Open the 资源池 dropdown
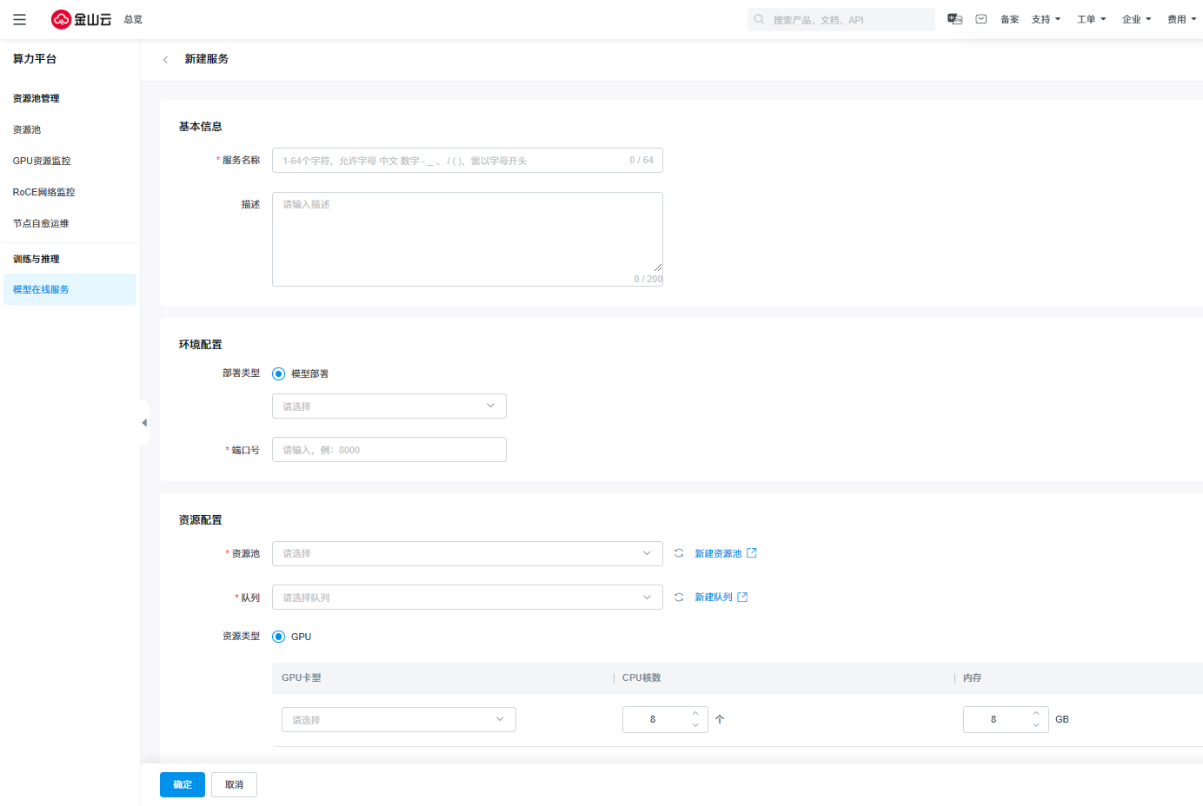1203x806 pixels. click(467, 554)
